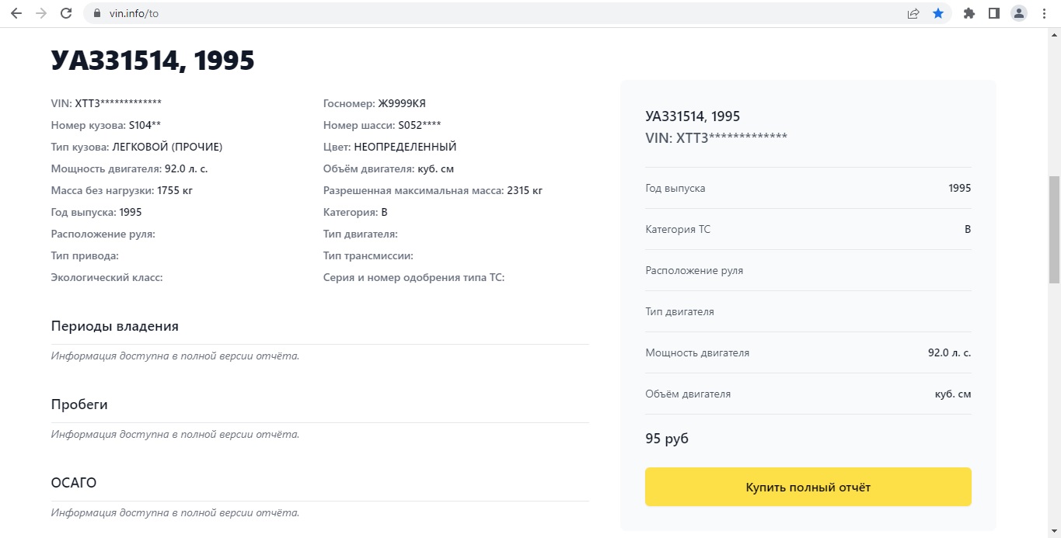Click the main УАЗ31514, 1995 page title
The image size is (1061, 538).
pyautogui.click(x=153, y=61)
